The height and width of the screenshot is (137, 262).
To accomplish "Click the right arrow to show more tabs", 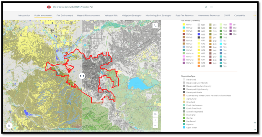I will click(255, 15).
